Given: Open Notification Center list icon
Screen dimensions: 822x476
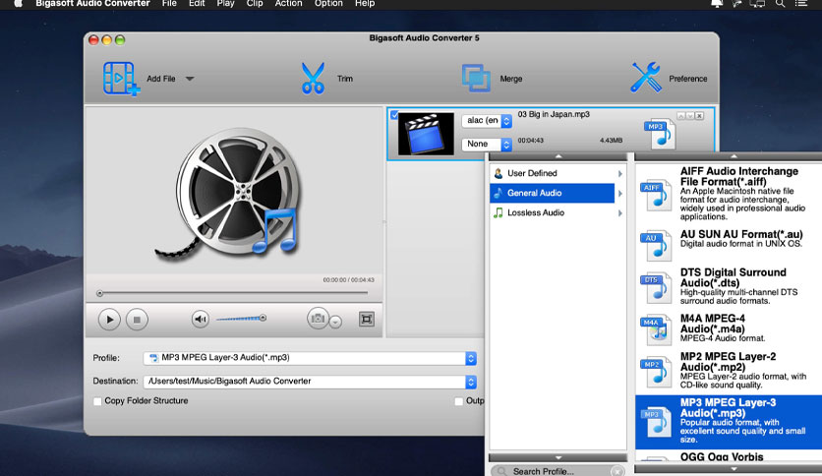Looking at the screenshot, I should (801, 3).
